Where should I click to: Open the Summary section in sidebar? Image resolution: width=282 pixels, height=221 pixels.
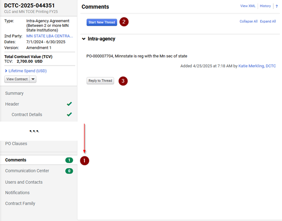click(14, 93)
